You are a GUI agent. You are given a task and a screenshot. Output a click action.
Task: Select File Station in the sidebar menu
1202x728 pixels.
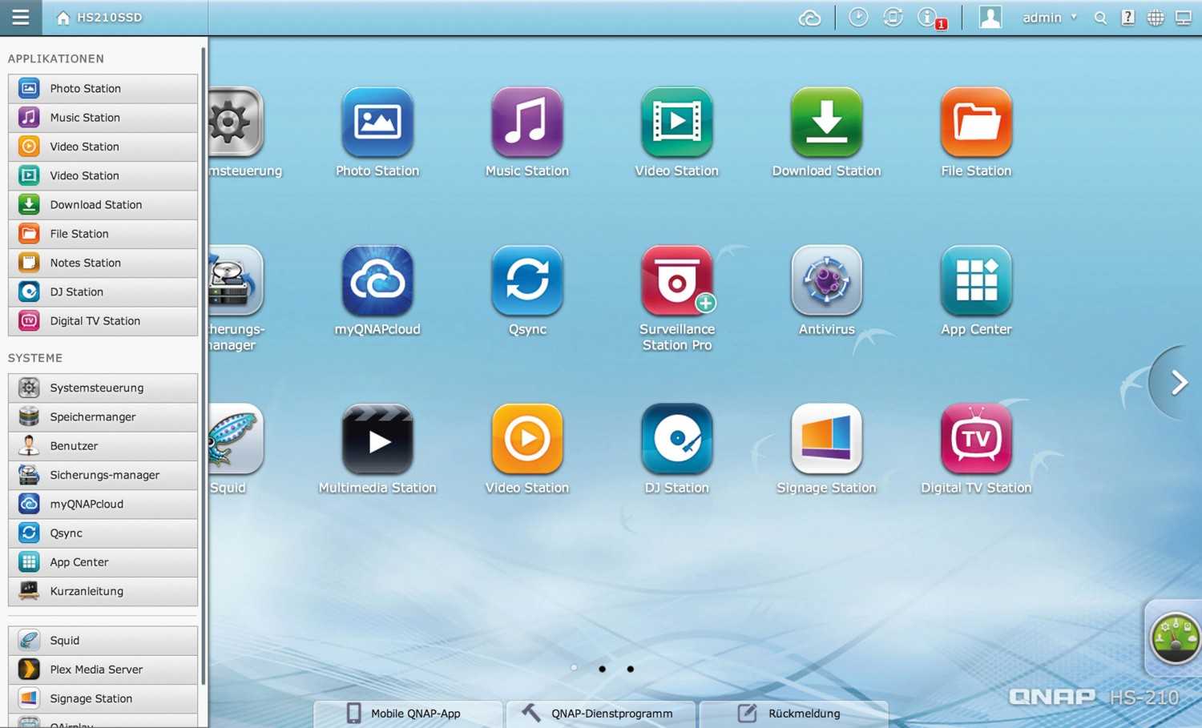click(x=103, y=234)
